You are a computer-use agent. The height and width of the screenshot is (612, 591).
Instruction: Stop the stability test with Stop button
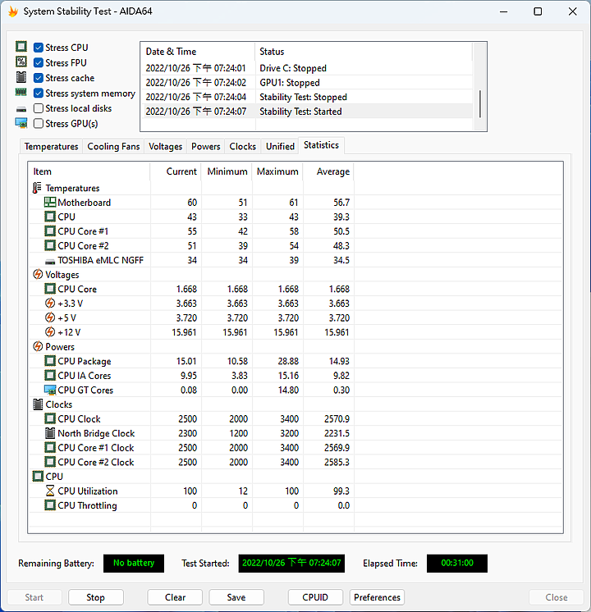coord(96,597)
